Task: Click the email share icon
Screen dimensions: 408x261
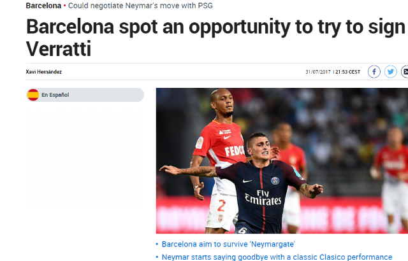Action: pyautogui.click(x=405, y=72)
